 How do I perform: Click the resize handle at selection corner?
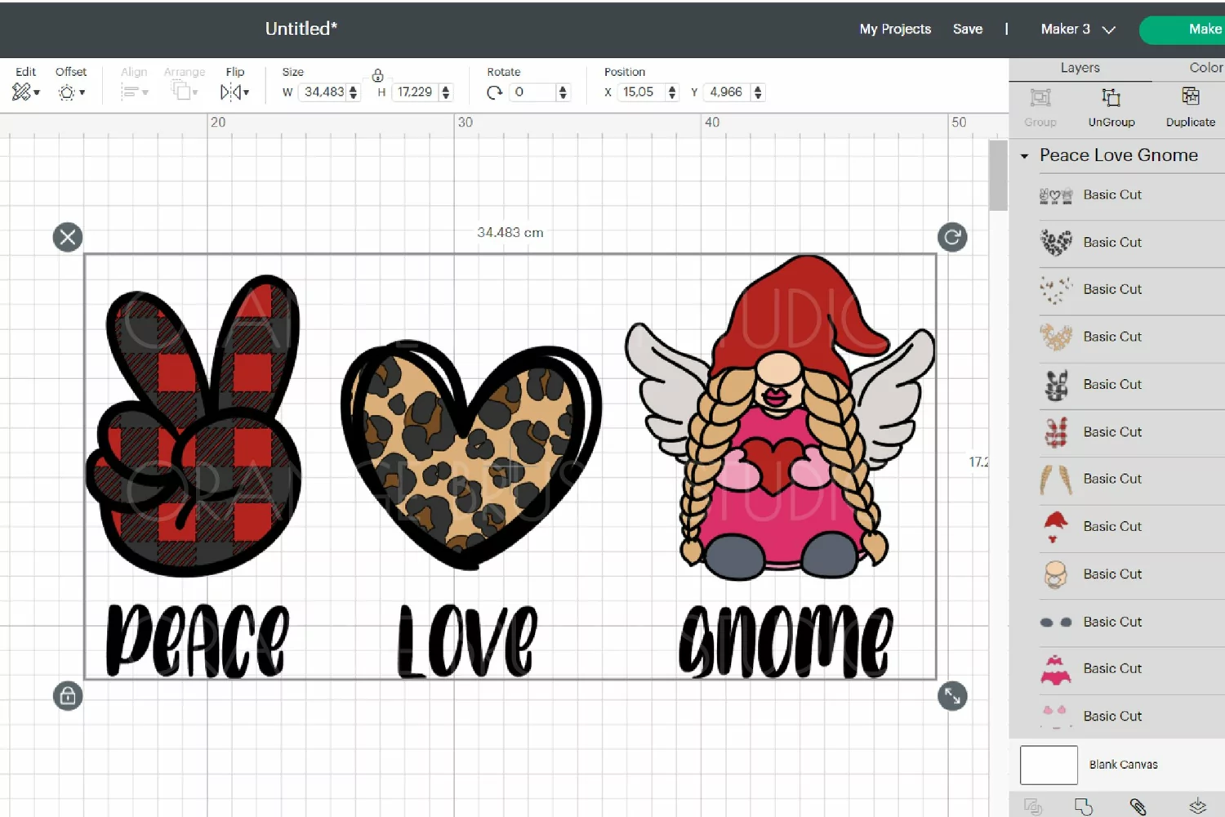(952, 696)
